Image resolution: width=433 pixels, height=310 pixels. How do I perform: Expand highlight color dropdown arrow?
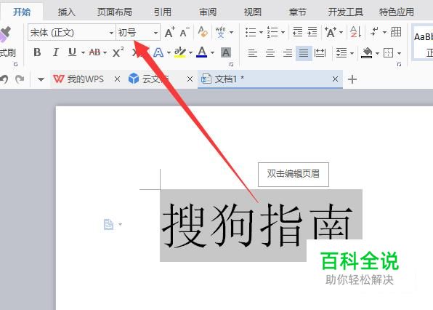click(190, 52)
